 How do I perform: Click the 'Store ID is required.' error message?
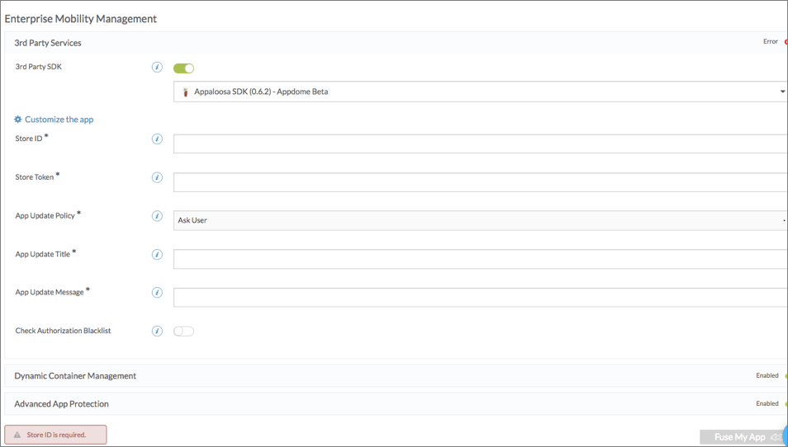(56, 435)
